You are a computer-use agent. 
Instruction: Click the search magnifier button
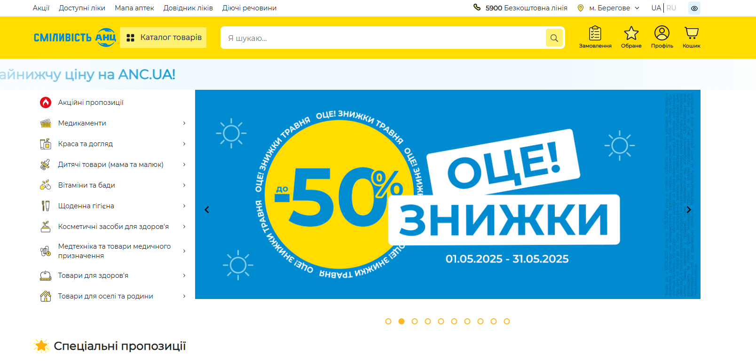click(554, 38)
